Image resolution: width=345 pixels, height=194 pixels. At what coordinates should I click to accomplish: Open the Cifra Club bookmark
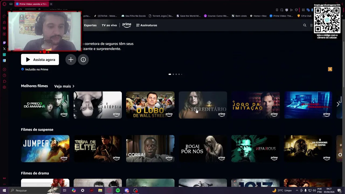(x=304, y=16)
